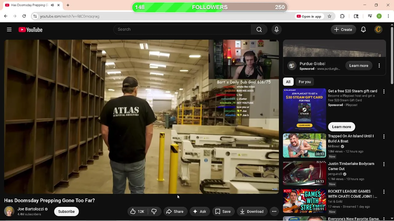Open options for Everyone's New Favorite Game
Image resolution: width=394 pixels, height=221 pixels.
(384, 219)
